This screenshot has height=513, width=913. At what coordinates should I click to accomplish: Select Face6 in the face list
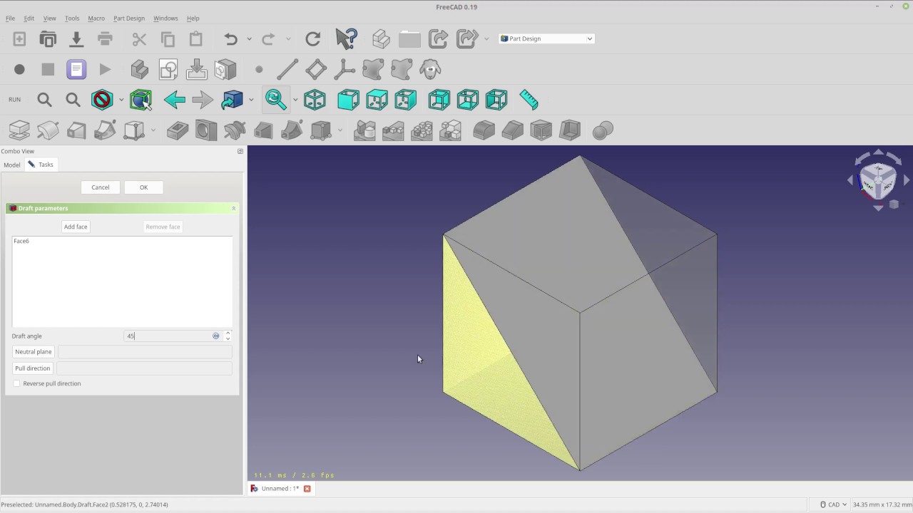(x=21, y=241)
